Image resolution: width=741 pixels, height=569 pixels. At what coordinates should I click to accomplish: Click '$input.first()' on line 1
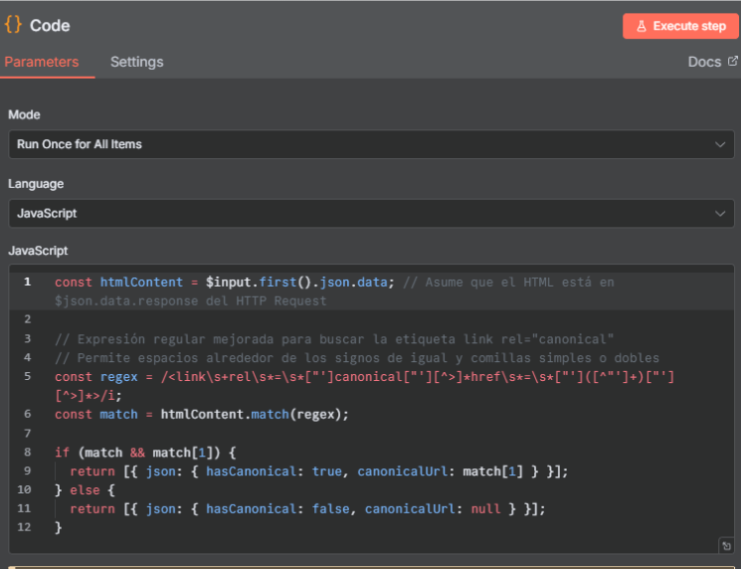[259, 283]
